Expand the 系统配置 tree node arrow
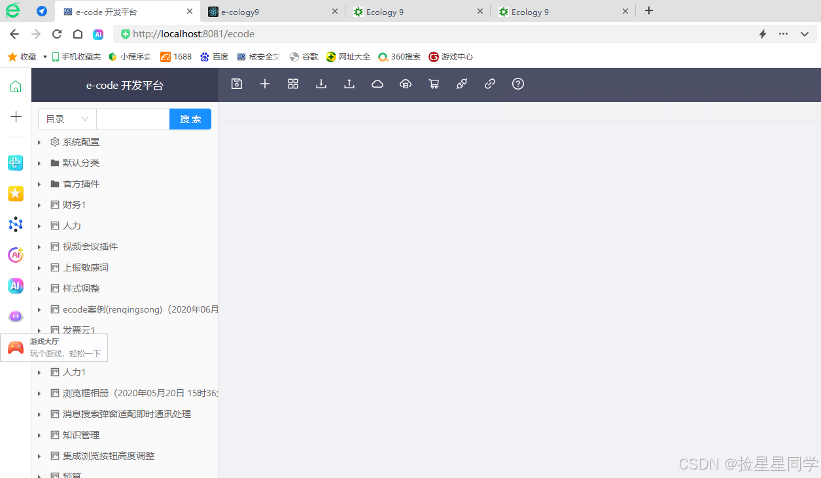The image size is (821, 478). pyautogui.click(x=39, y=142)
